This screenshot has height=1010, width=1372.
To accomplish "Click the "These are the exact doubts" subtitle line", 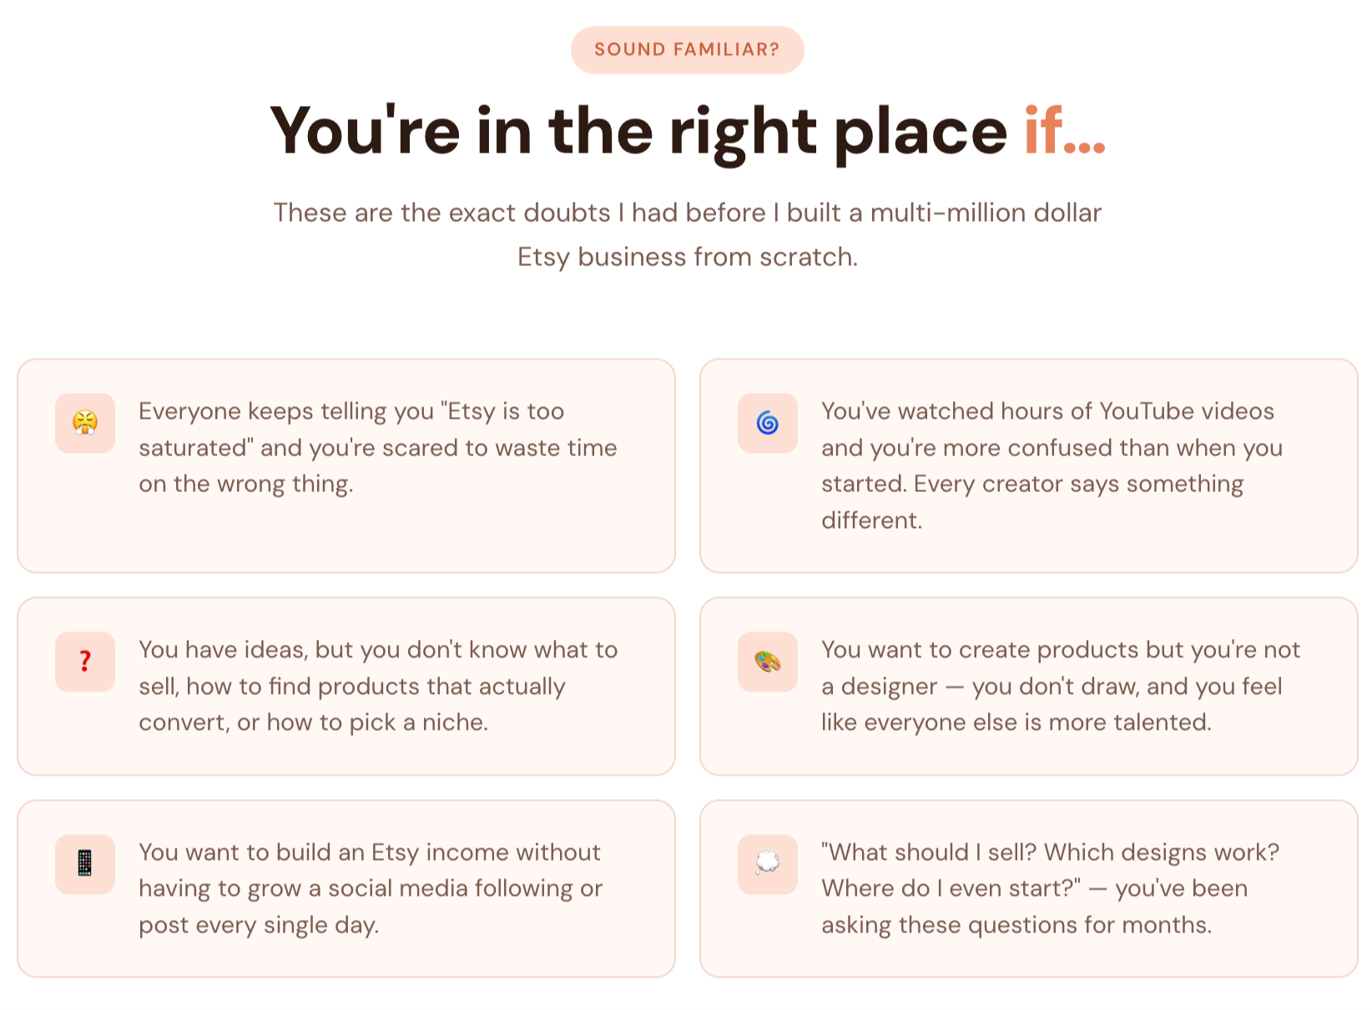I will pos(687,213).
